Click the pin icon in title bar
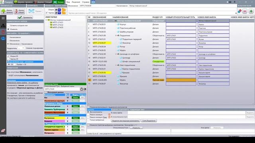 click(235, 2)
